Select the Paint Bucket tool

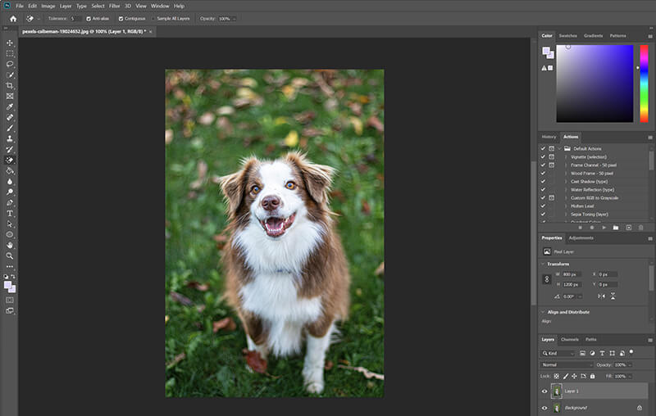pos(10,171)
